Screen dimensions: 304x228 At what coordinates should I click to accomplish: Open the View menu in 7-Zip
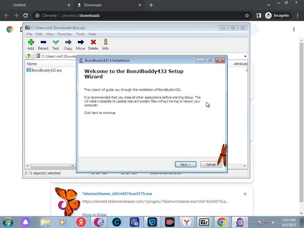[50, 34]
